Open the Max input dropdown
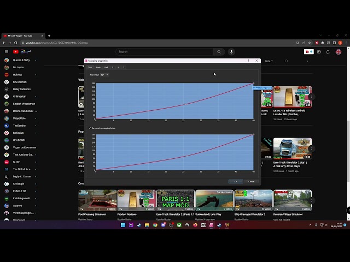 (x=104, y=75)
